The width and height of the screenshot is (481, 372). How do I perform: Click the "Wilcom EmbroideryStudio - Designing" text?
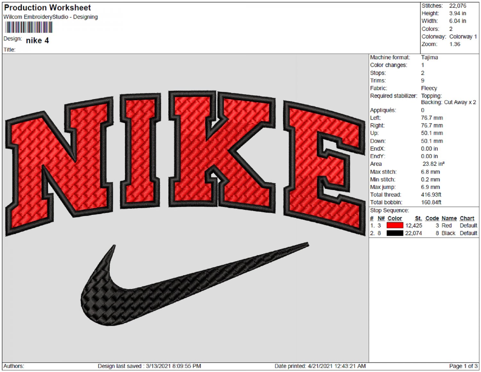(51, 17)
